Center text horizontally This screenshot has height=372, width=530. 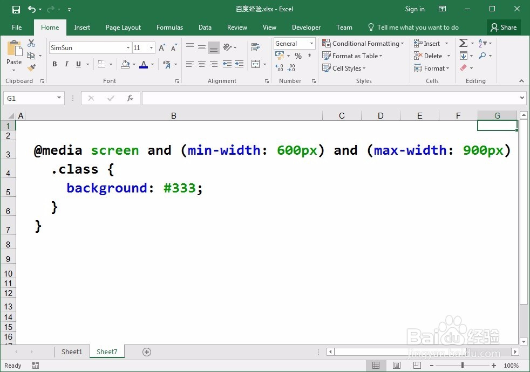tap(202, 64)
